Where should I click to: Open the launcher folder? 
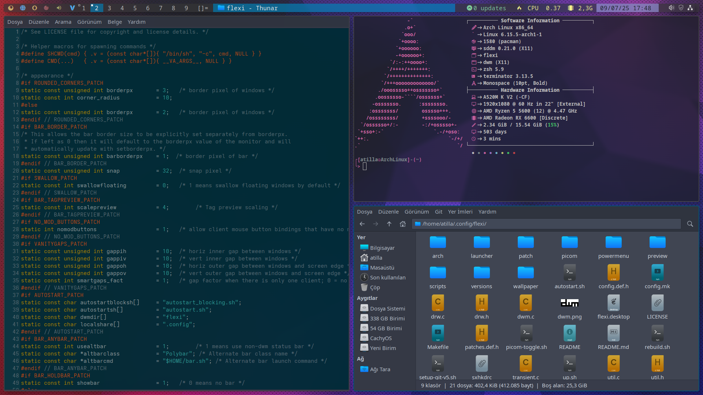(482, 247)
